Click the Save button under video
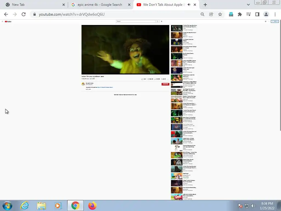 [164, 79]
